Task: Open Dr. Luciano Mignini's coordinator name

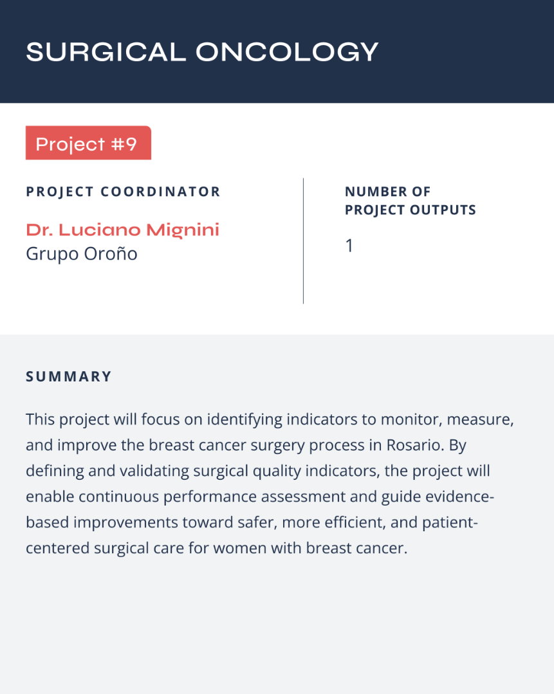Action: tap(122, 230)
